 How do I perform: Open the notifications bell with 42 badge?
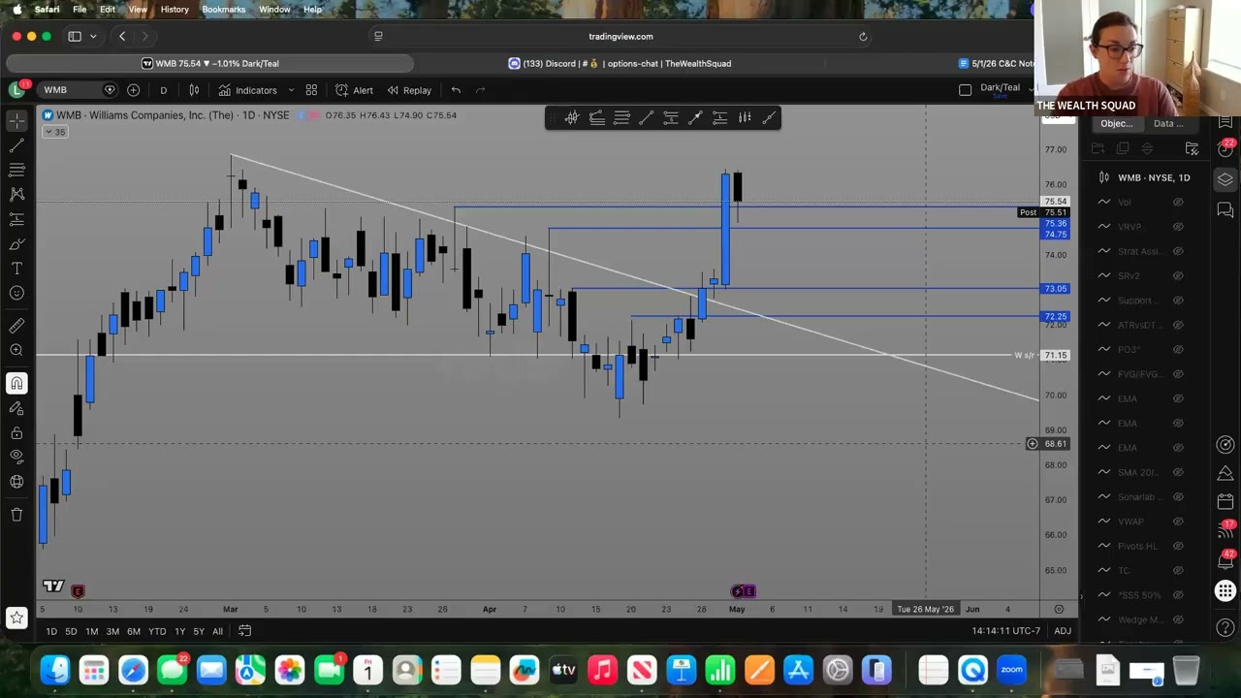tap(1225, 559)
